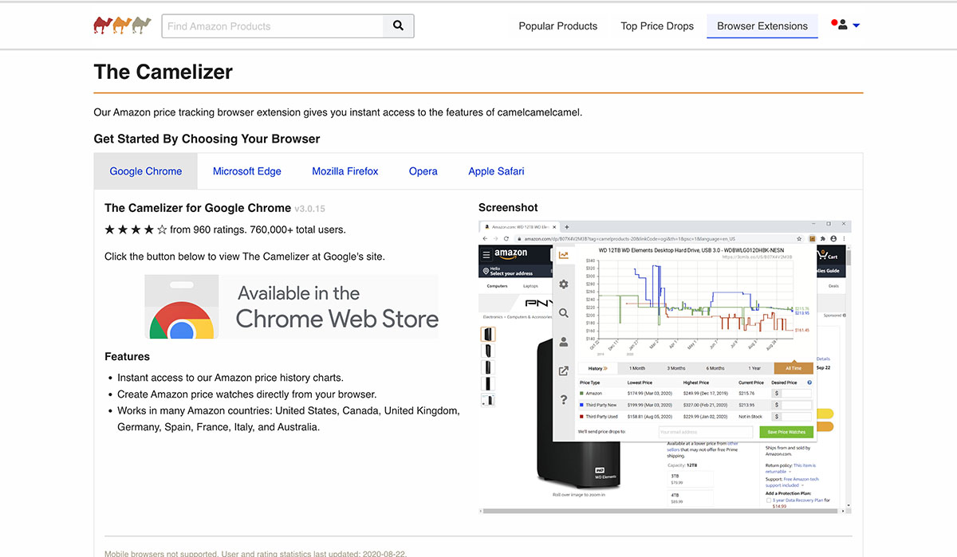Open the user account dropdown arrow
The height and width of the screenshot is (557, 957).
855,25
